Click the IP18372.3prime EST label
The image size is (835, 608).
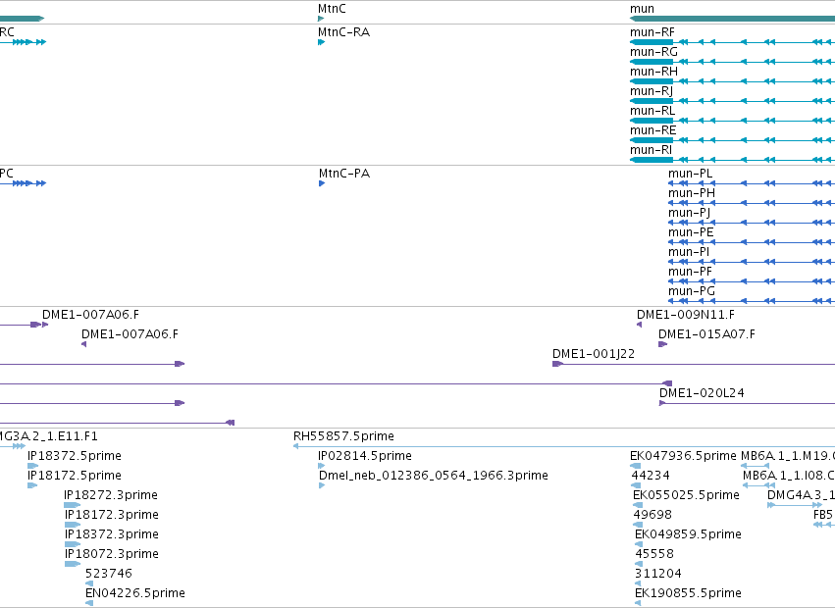[112, 535]
